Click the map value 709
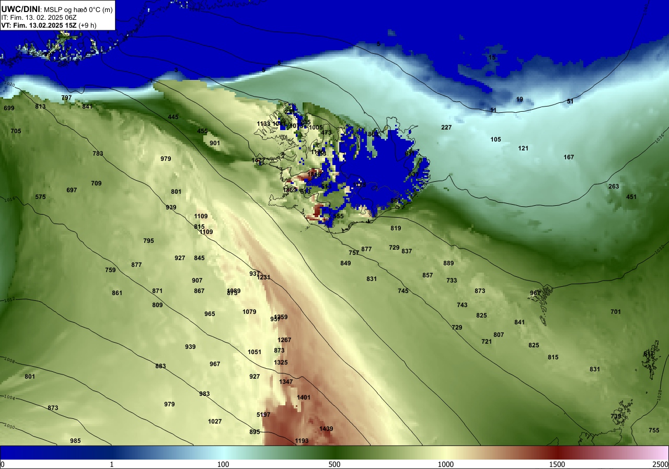669x469 pixels. pos(96,183)
